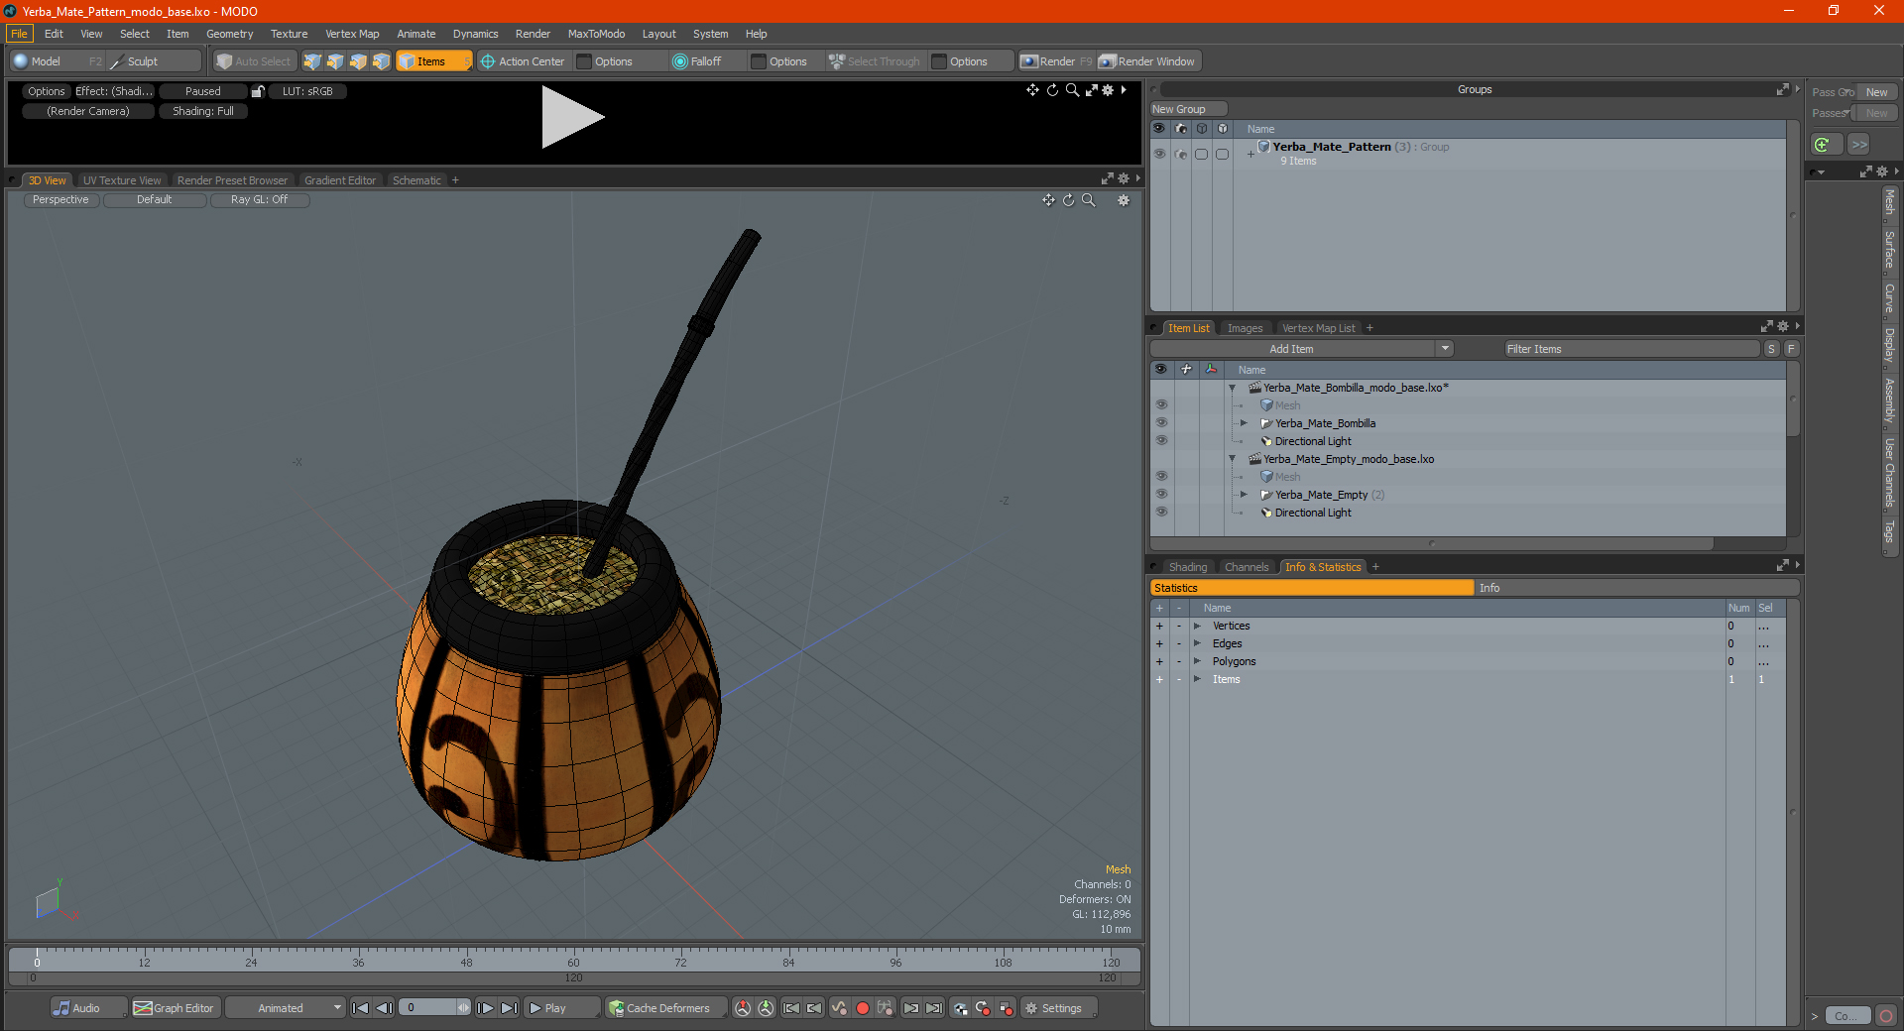Click the red record keyframe button
The width and height of the screenshot is (1904, 1031).
click(x=862, y=1008)
